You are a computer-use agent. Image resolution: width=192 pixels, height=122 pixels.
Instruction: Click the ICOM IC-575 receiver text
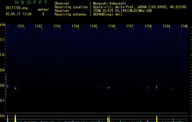click(123, 11)
